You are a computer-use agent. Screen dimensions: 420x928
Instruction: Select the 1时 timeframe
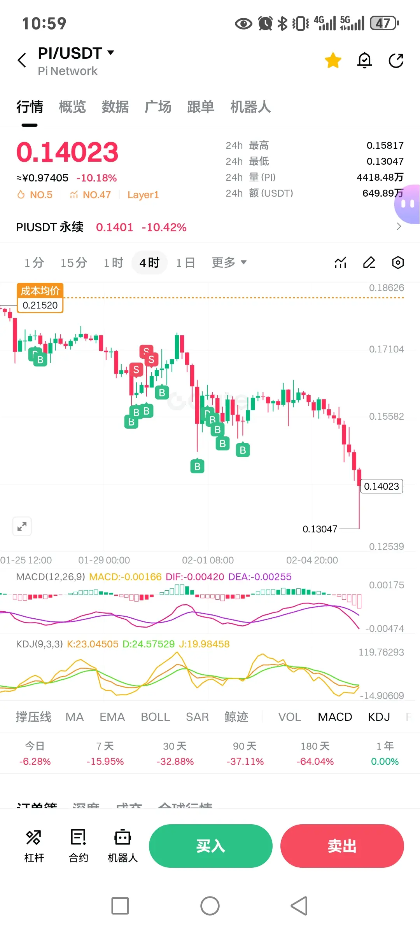click(113, 263)
